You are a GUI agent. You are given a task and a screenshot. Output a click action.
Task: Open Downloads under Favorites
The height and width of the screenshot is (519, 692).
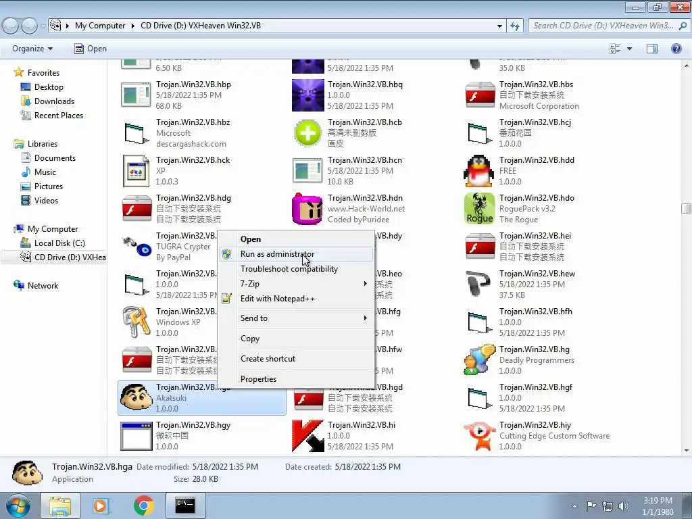54,101
